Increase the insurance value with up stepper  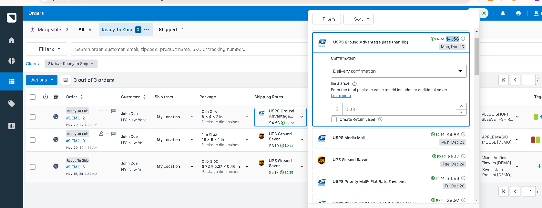(x=461, y=106)
